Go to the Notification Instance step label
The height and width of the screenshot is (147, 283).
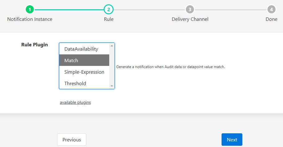(30, 19)
